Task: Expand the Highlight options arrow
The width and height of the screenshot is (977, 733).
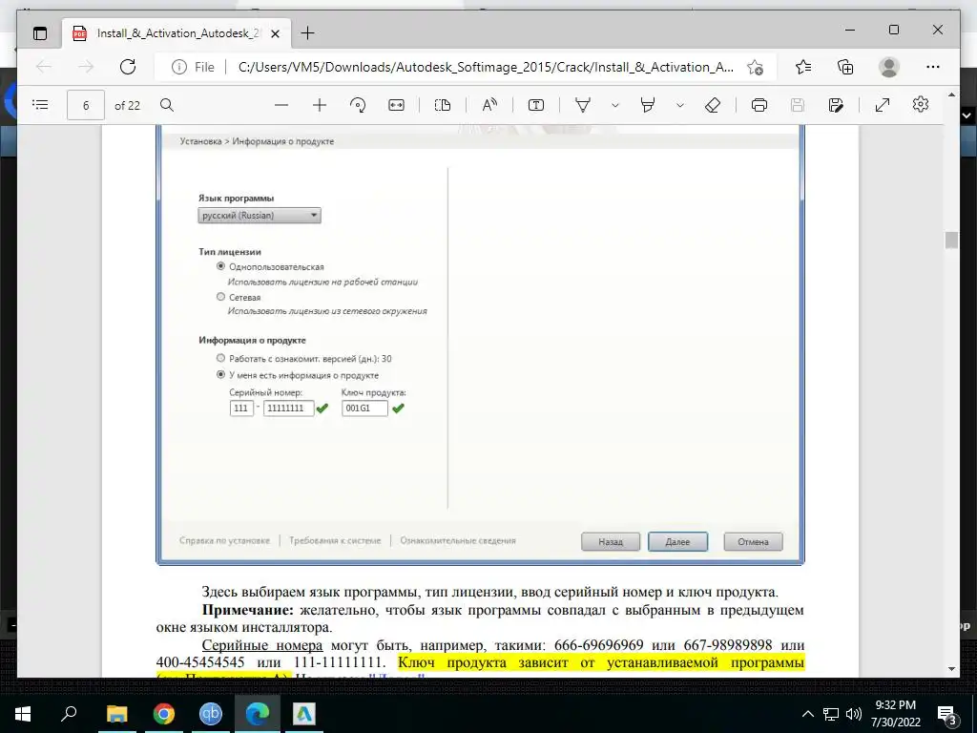Action: click(680, 105)
